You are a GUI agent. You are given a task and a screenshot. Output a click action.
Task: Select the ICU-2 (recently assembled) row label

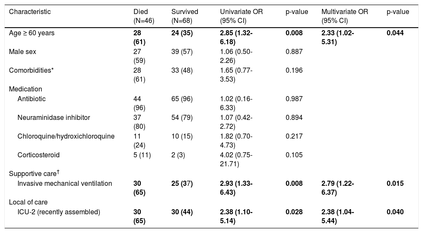tap(59, 212)
